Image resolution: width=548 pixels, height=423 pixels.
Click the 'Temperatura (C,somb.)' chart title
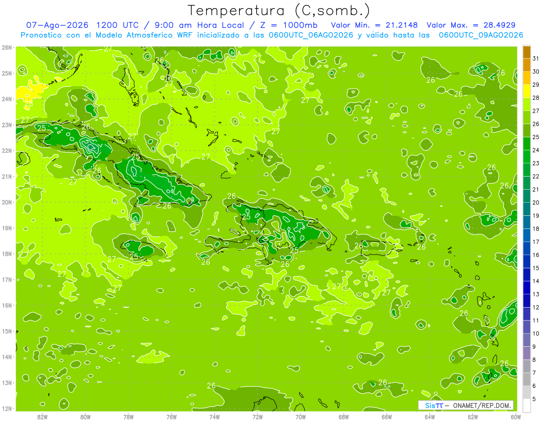pos(279,11)
